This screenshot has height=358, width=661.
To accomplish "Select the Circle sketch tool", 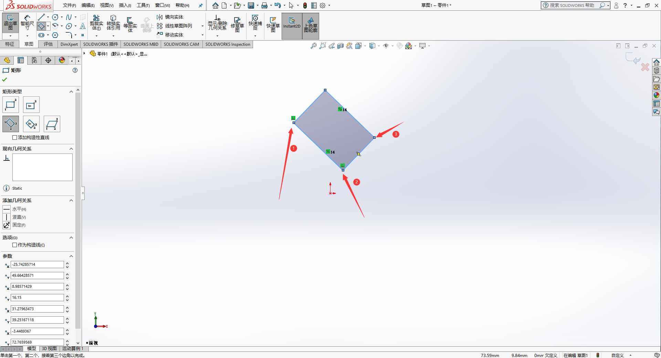I will click(55, 17).
